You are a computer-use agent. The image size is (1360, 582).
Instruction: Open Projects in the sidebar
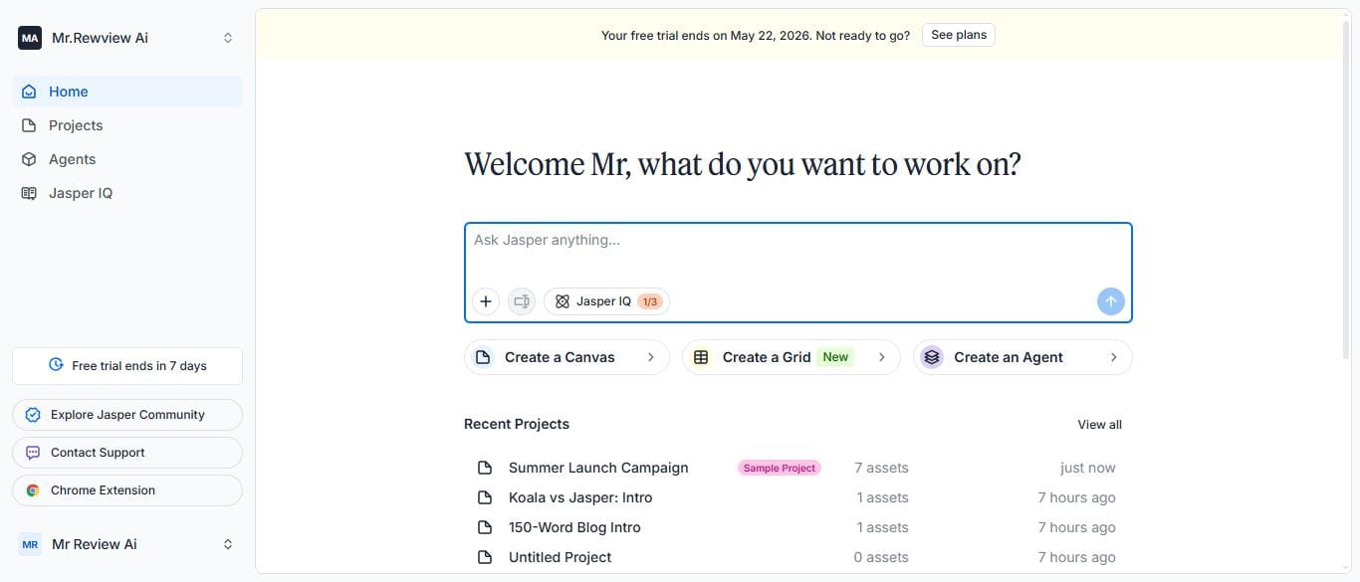[127, 125]
